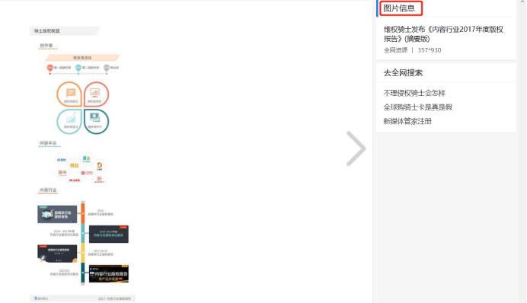Search 全球购骑士卡是真是假

[418, 107]
